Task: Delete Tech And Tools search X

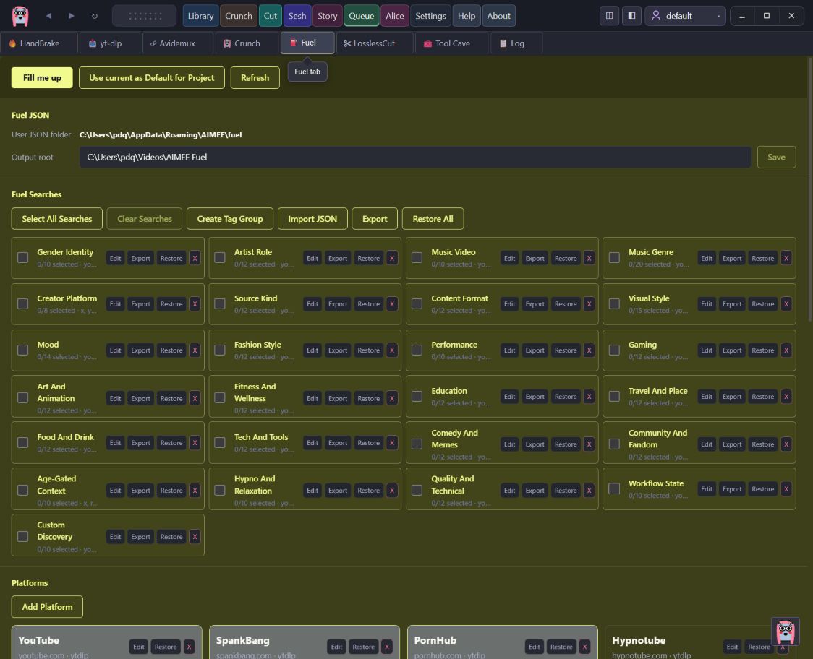Action: pos(392,443)
